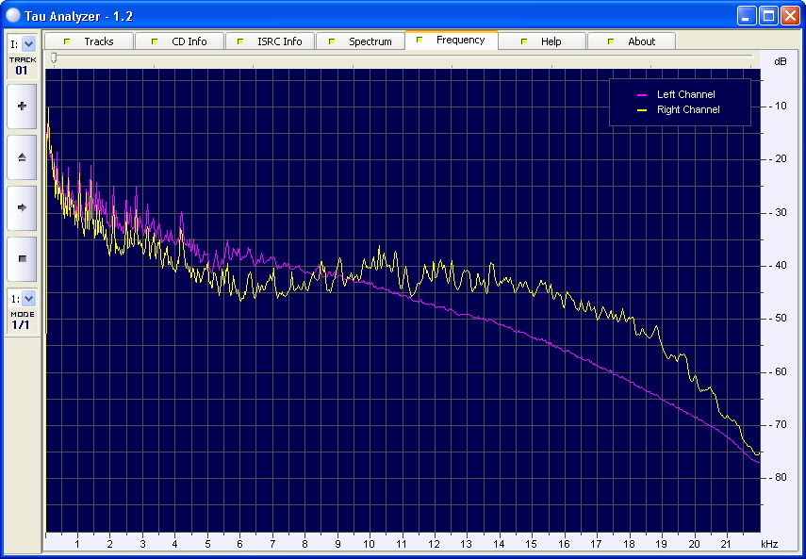Minimize the Tau Analyzer window
Screen dimensions: 806x559
click(x=747, y=15)
